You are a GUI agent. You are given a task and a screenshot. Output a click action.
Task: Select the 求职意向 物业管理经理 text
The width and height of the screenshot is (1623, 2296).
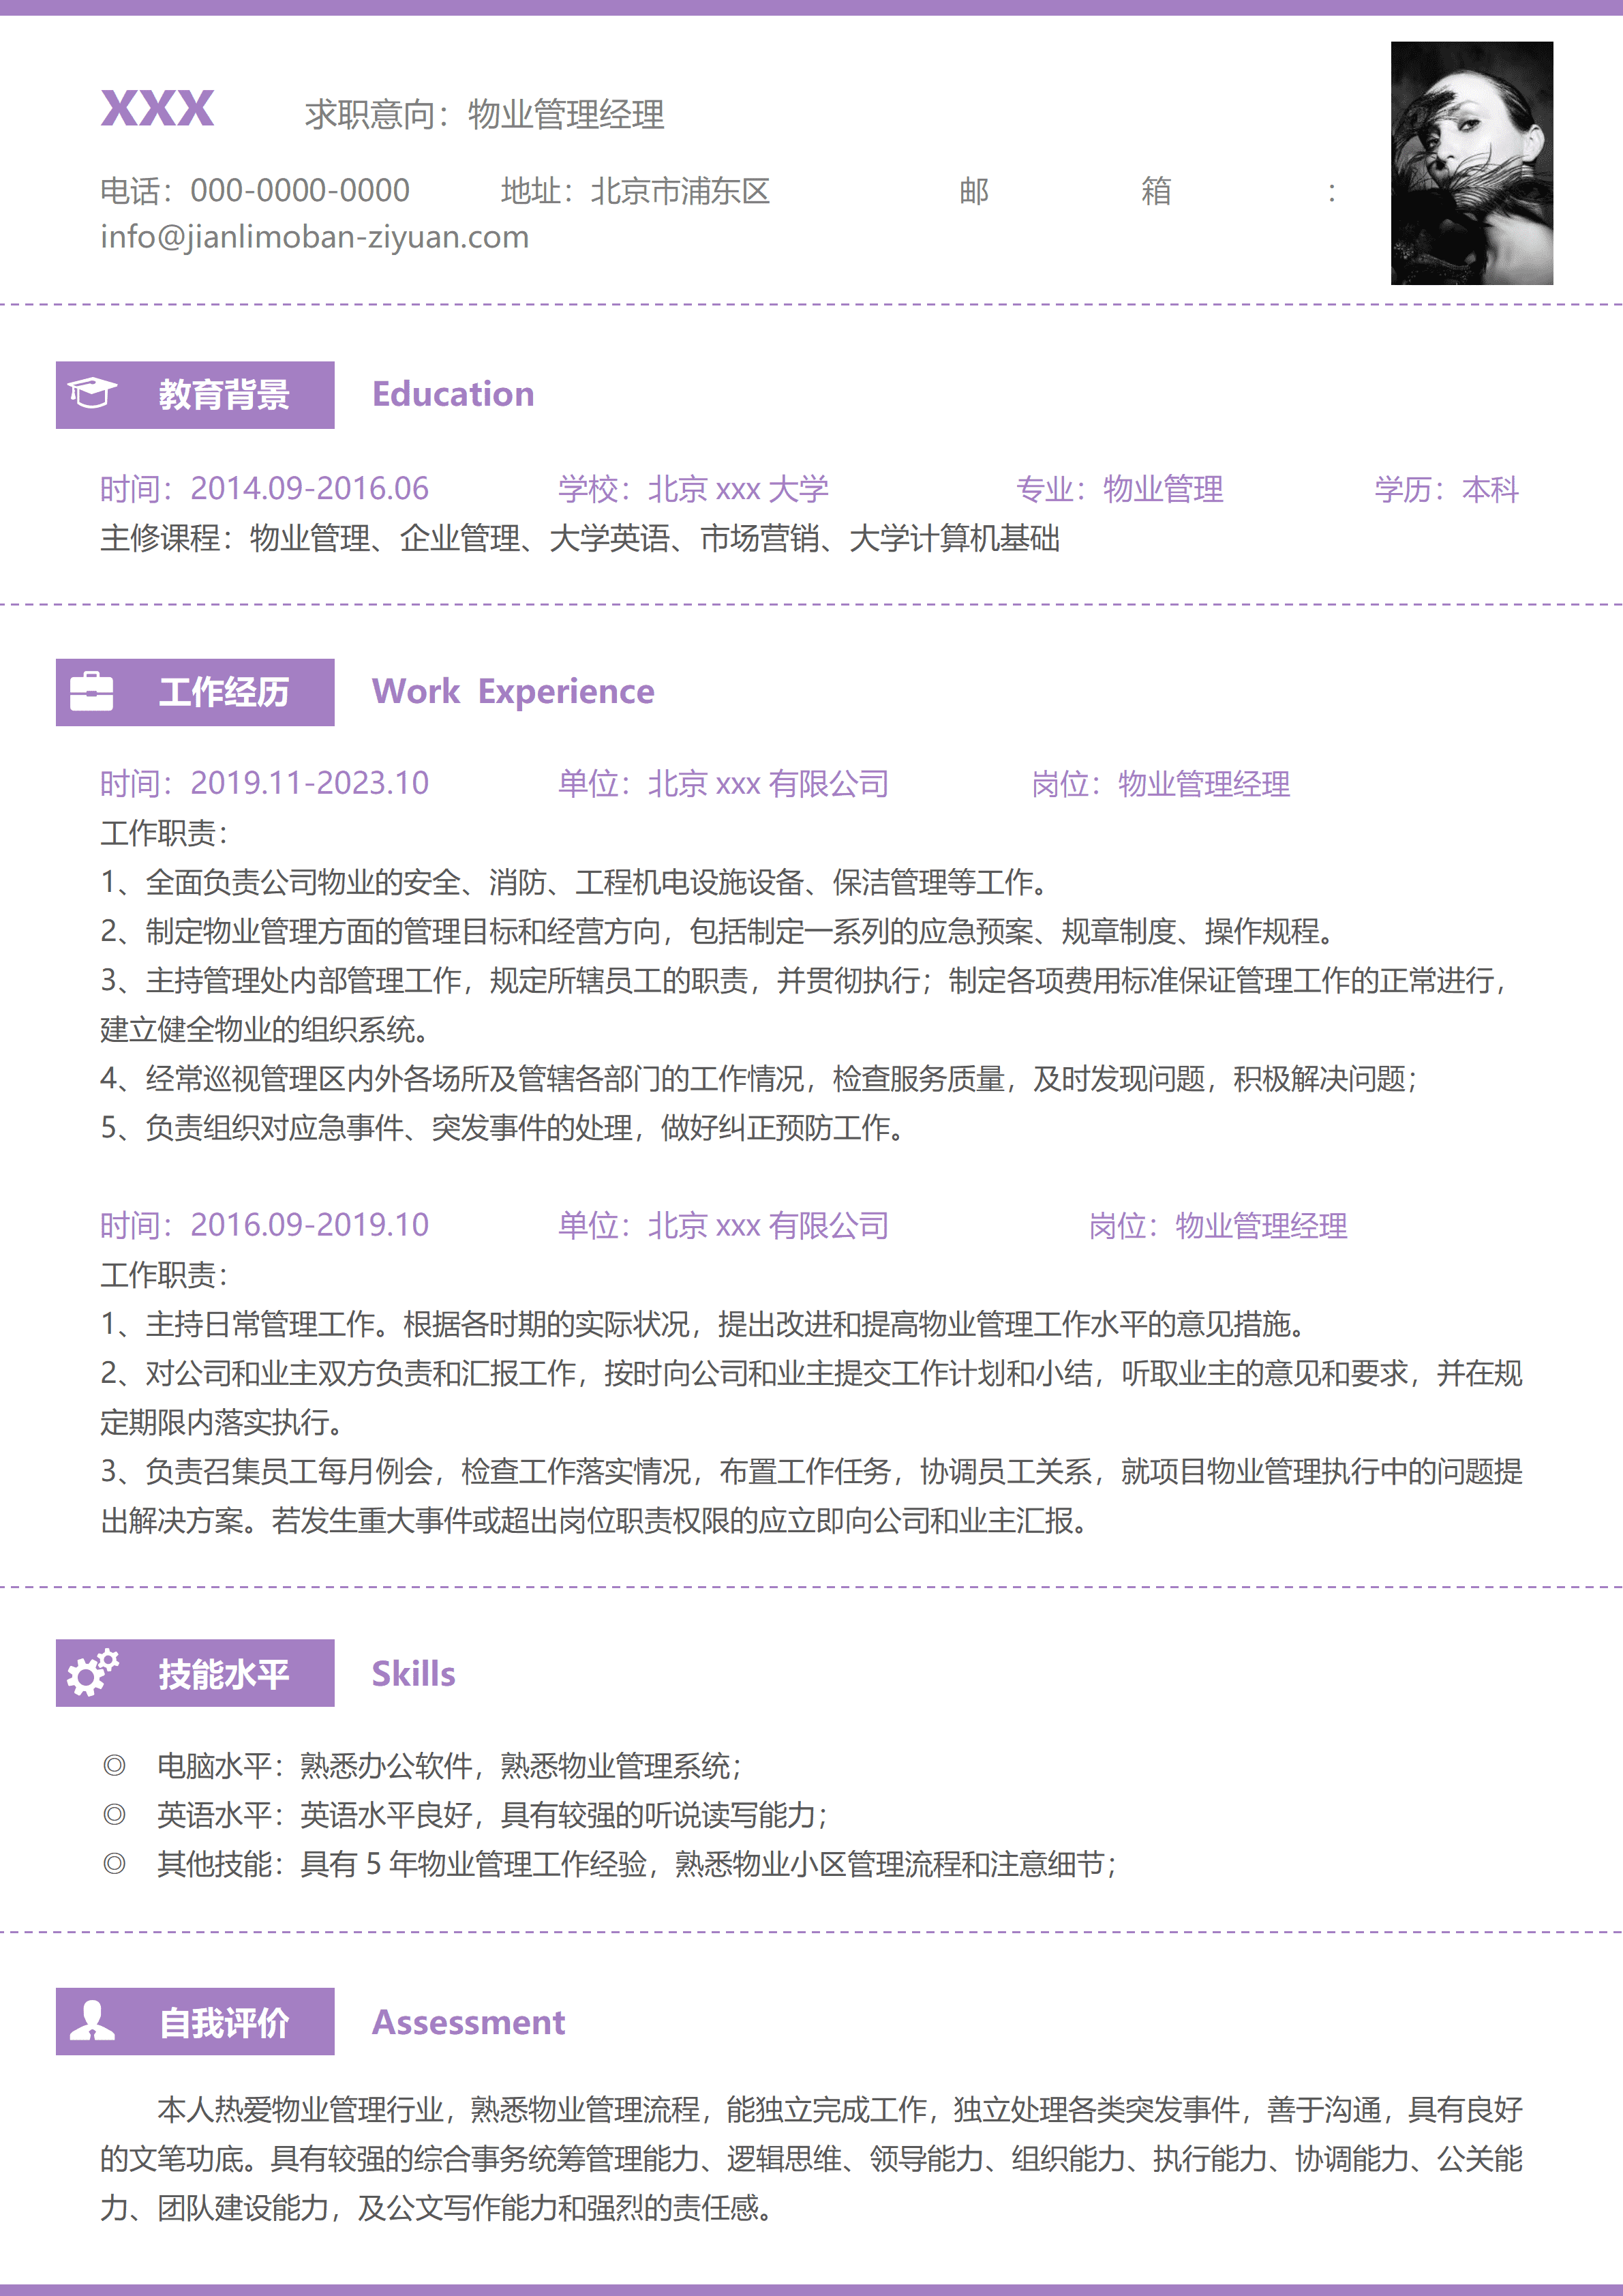483,114
